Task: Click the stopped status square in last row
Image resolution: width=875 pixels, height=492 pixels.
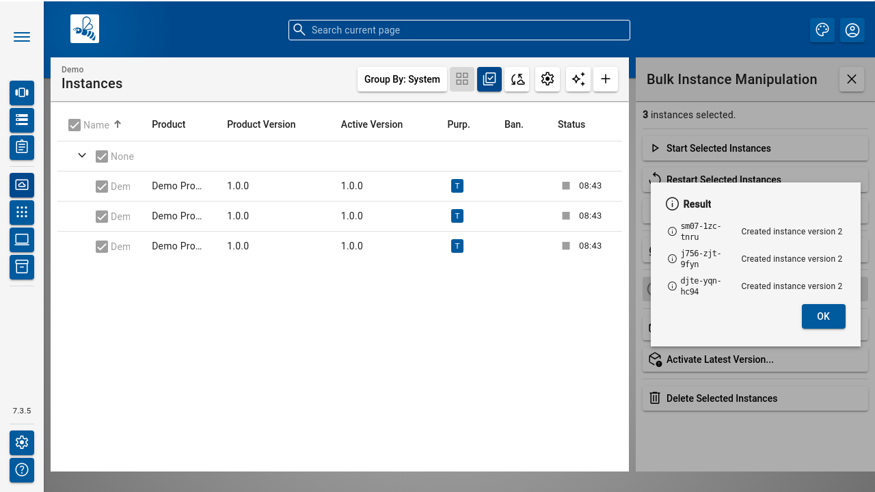Action: (x=566, y=246)
